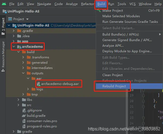Choose Make Project from Build menu

129,10
